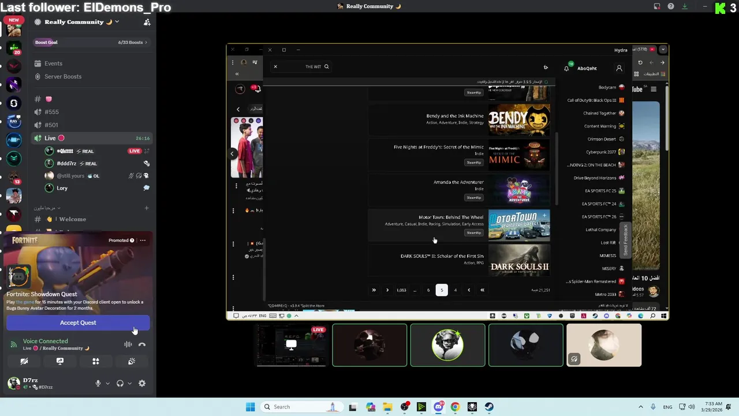The width and height of the screenshot is (739, 416).
Task: Click the invite people icon beside server name
Action: coord(147,22)
